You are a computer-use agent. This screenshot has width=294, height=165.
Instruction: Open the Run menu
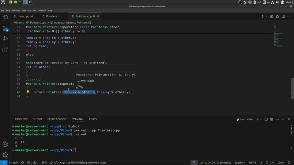(x=35, y=11)
